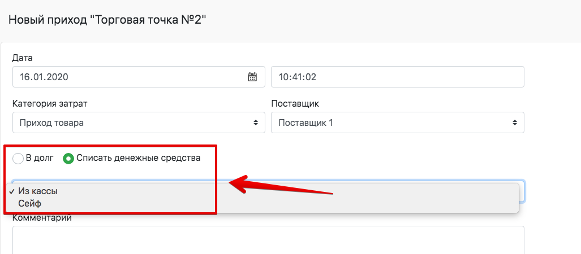Click the Поставщик label
The height and width of the screenshot is (254, 581).
295,103
